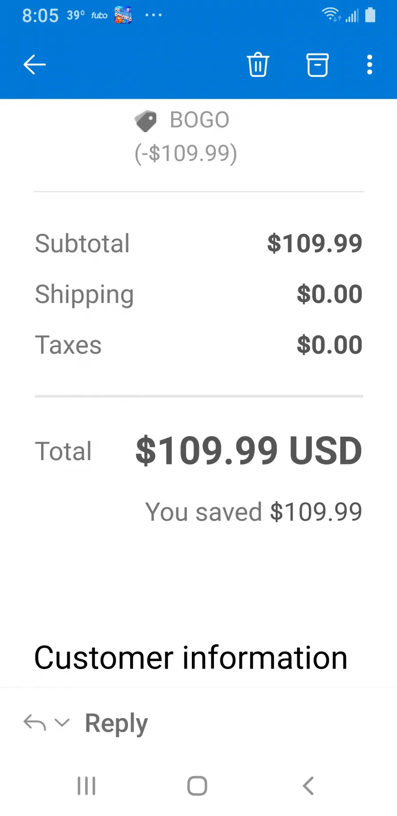Expand reply options chevron
The height and width of the screenshot is (816, 397).
62,722
